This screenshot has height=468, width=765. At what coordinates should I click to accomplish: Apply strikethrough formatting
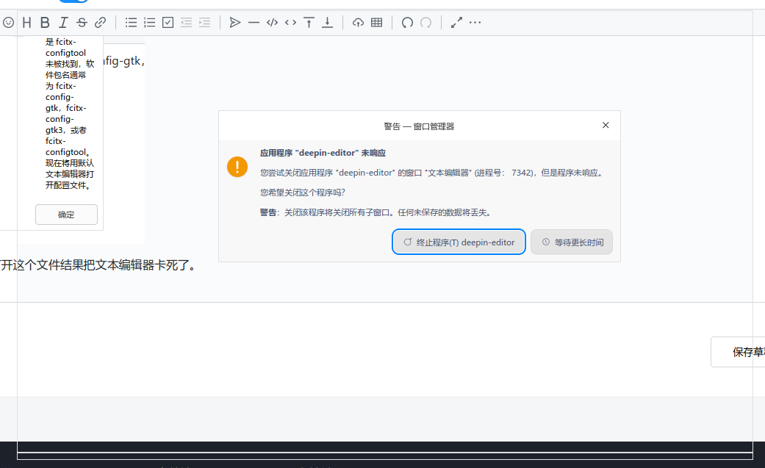coord(82,23)
